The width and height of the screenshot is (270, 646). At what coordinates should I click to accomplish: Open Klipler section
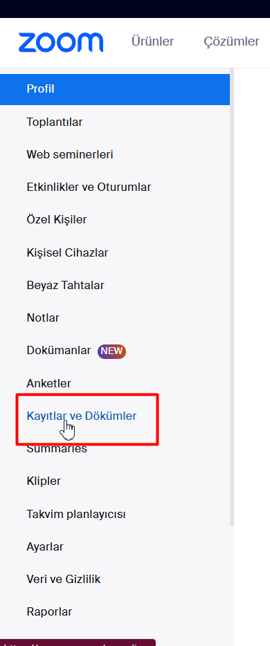pos(44,481)
